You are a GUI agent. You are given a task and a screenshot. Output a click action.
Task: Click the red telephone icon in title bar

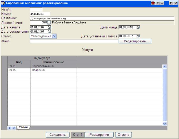pos(153,3)
